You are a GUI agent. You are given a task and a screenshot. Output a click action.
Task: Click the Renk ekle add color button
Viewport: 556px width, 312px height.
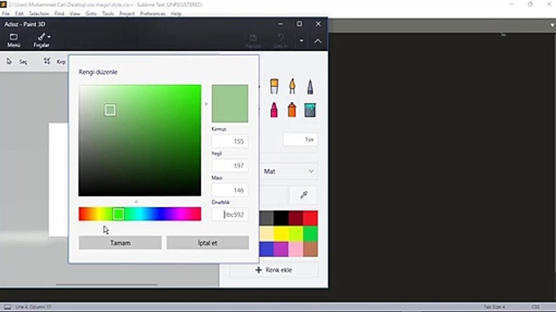[274, 270]
